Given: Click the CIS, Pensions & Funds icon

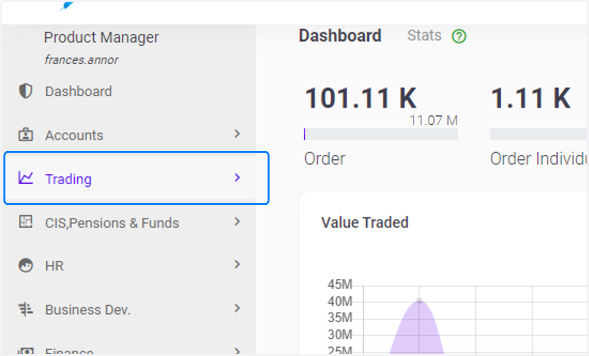Looking at the screenshot, I should tap(26, 222).
